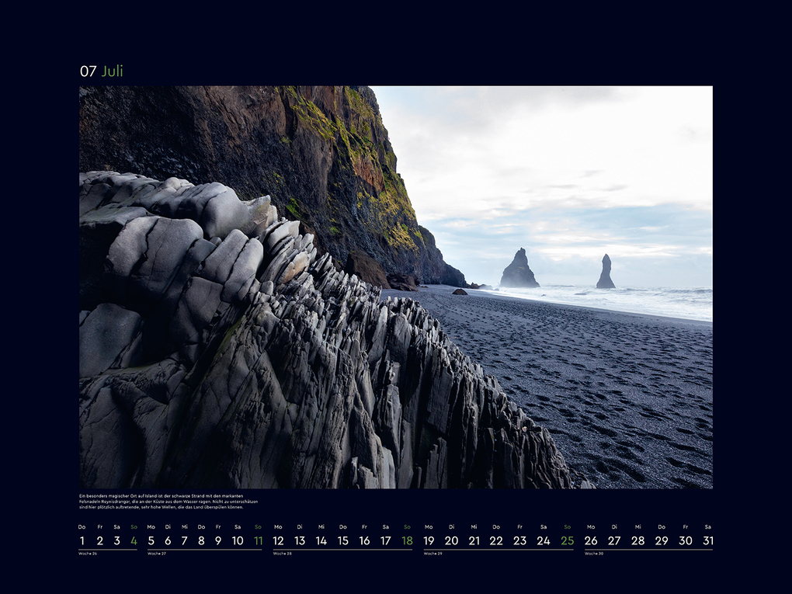Click the month title '07 Juli'
Screen dimensions: 792x594
pyautogui.click(x=102, y=71)
